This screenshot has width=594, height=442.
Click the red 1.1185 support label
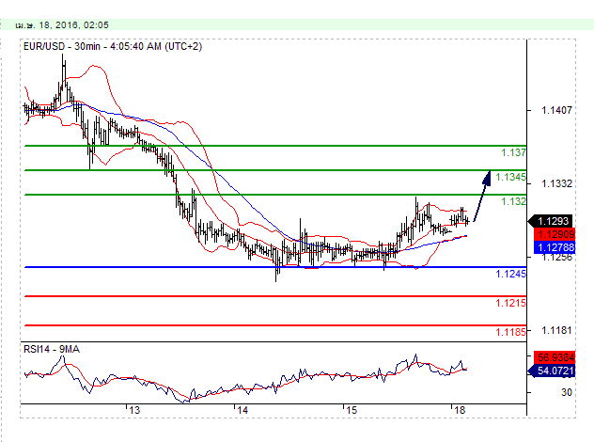click(x=510, y=332)
